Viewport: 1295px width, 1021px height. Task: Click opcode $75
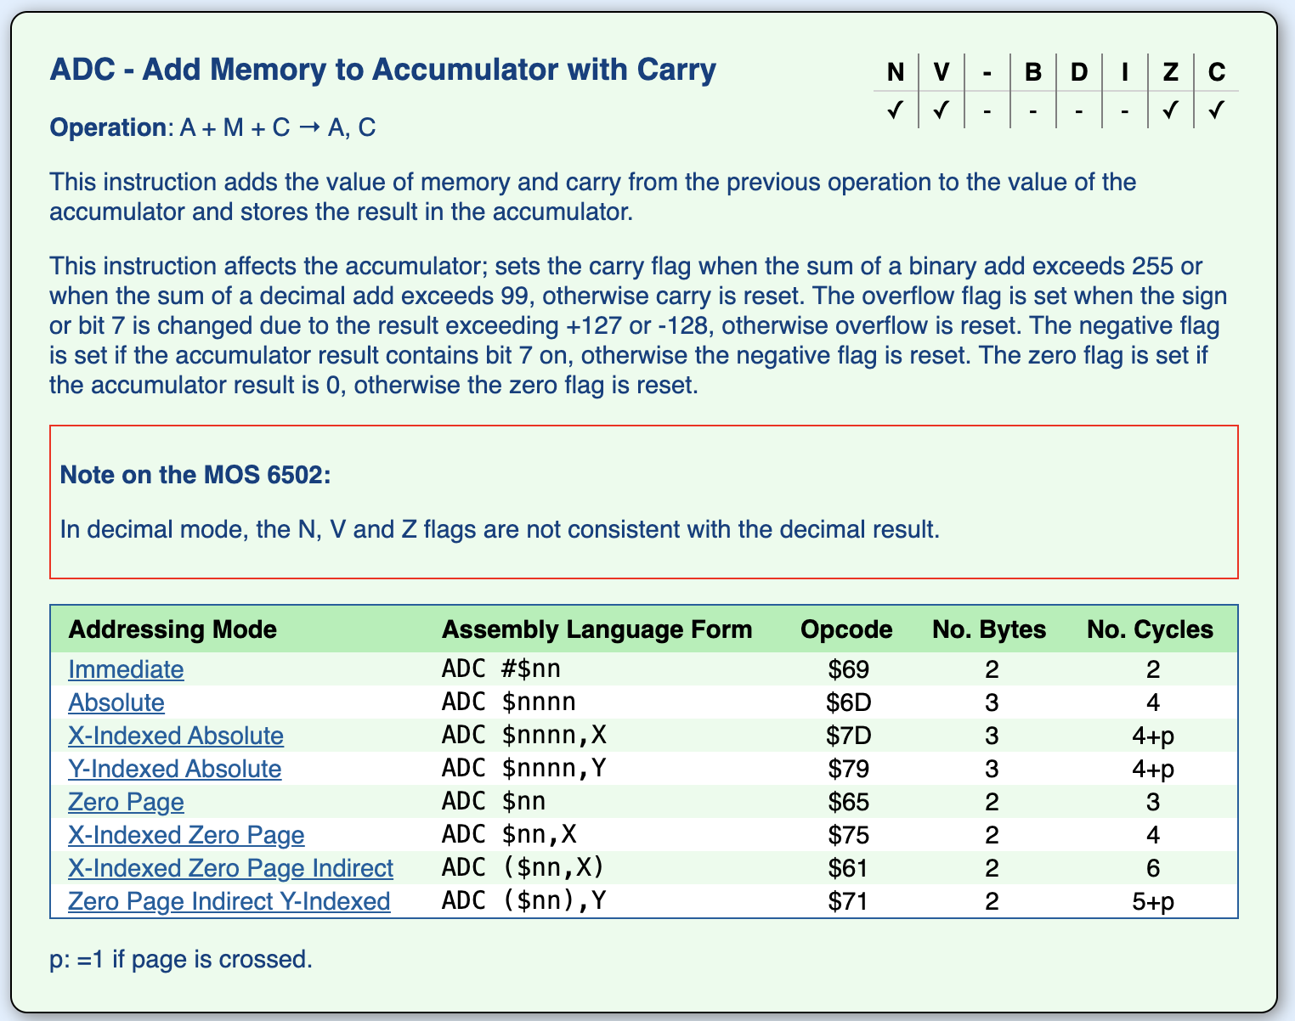pos(849,835)
